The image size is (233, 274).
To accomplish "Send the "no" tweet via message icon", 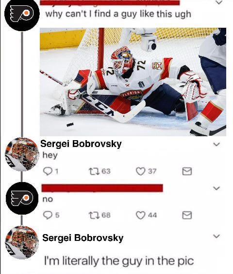I will pos(187,215).
